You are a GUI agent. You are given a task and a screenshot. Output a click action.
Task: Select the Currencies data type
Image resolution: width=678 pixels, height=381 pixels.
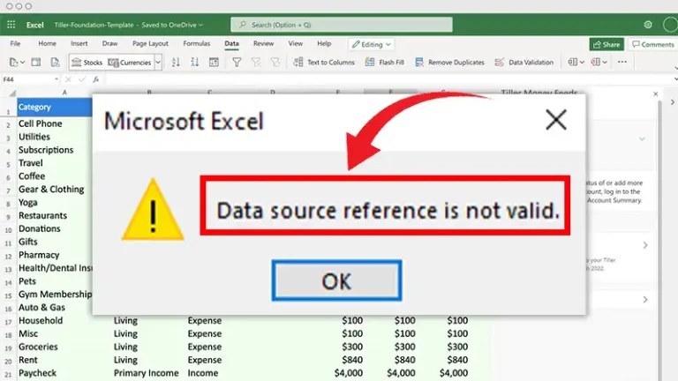130,63
